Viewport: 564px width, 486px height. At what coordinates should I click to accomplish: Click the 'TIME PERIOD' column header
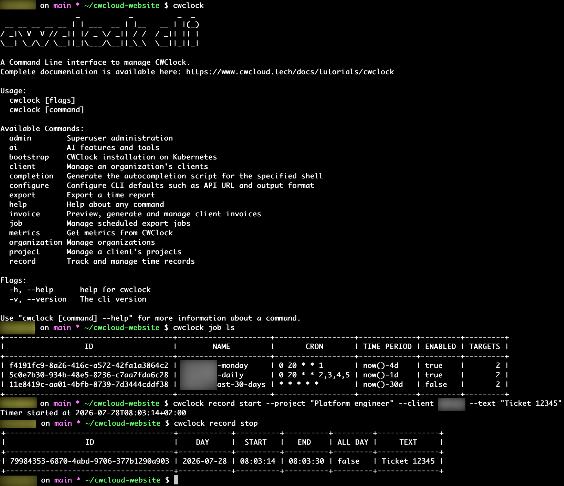point(387,346)
